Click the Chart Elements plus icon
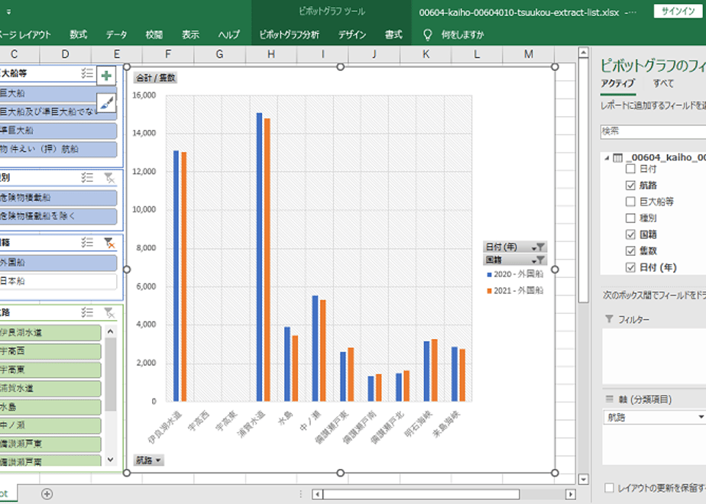 click(x=106, y=76)
